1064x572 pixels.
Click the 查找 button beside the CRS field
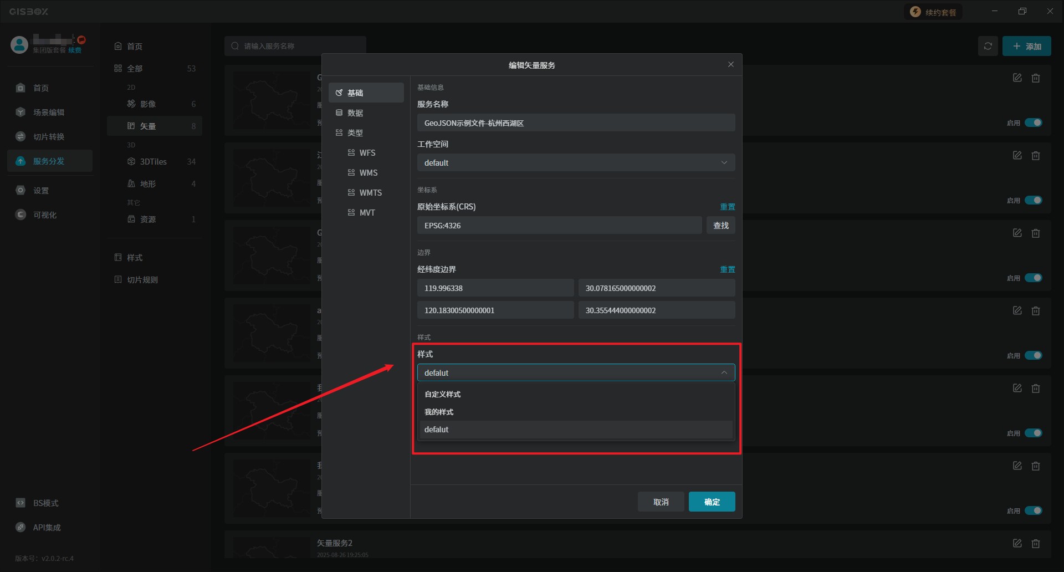click(x=720, y=226)
